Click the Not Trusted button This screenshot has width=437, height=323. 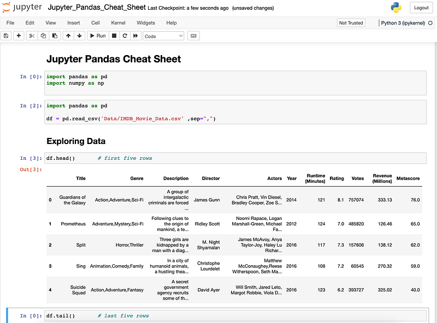[x=351, y=23]
